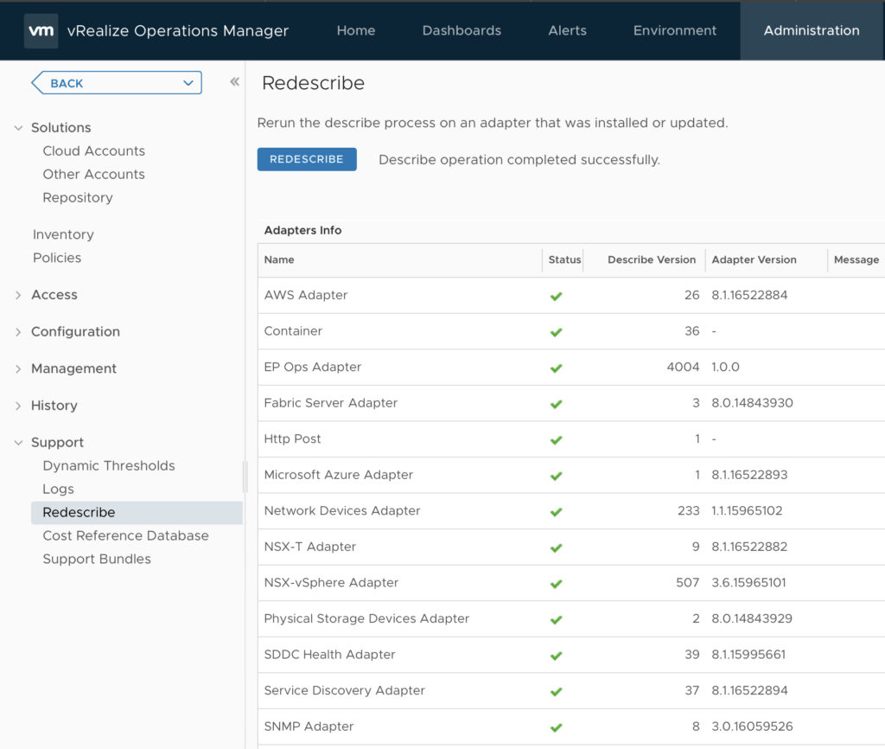The height and width of the screenshot is (749, 885).
Task: Click the BACK button
Action: 117,83
